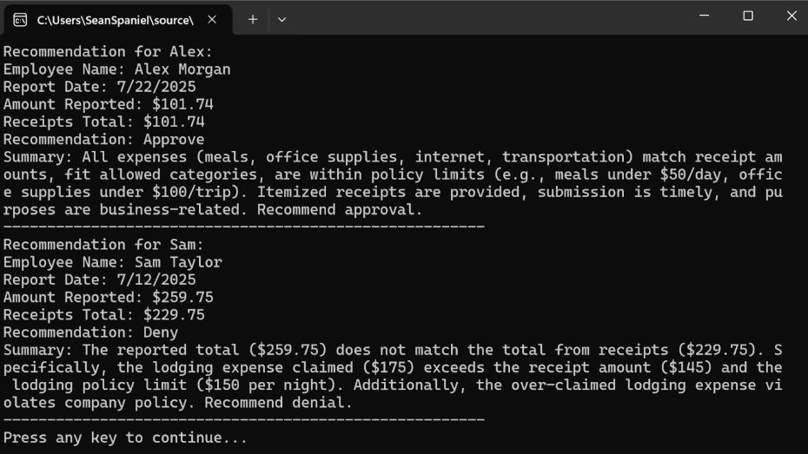
Task: Click the "Press any key to continue..." prompt
Action: click(125, 438)
